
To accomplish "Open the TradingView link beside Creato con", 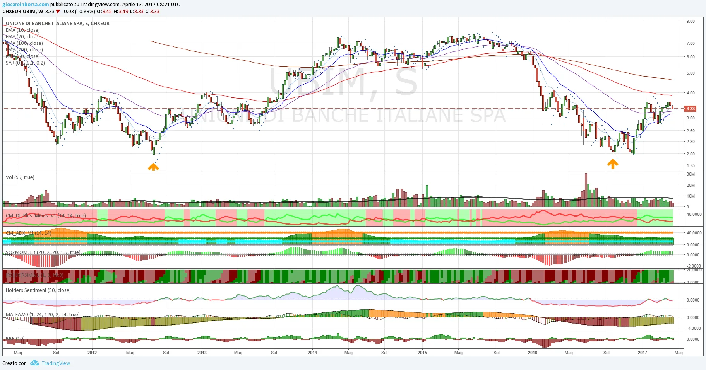I will (x=56, y=363).
